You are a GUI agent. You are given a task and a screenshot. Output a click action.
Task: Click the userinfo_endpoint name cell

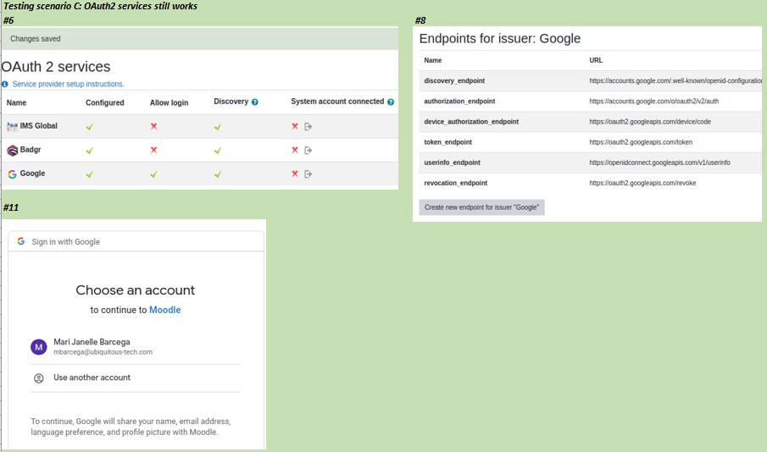click(x=452, y=163)
